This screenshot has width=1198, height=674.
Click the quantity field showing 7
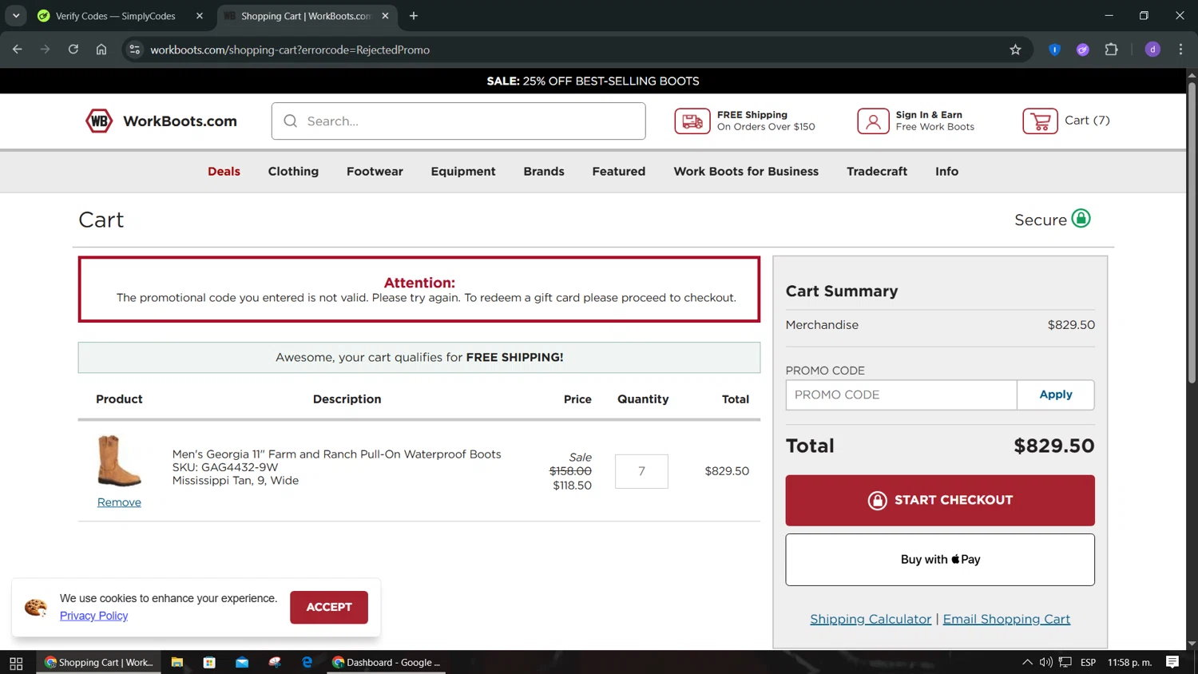[x=641, y=471]
